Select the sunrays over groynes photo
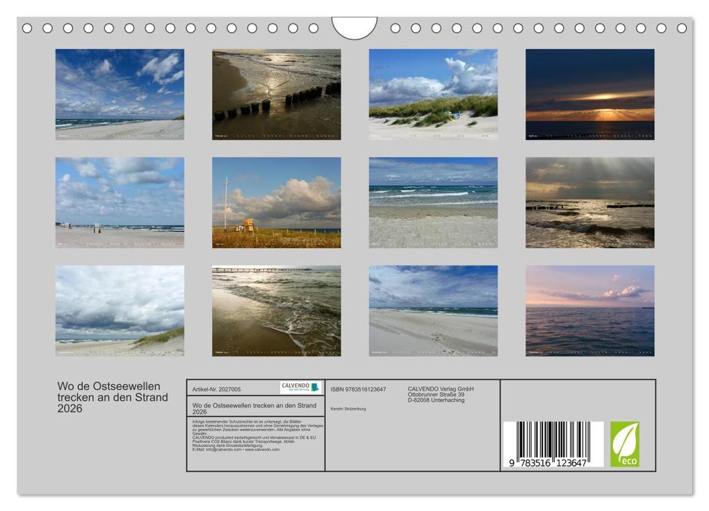The image size is (709, 511). click(x=589, y=202)
